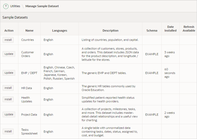
Task: Click the Refresh Available column header
Action: (189, 29)
